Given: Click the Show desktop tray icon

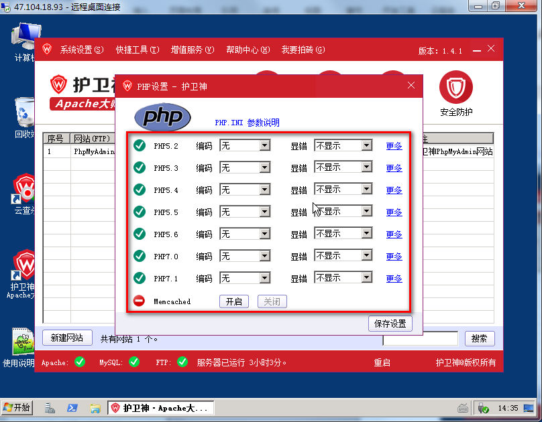Looking at the screenshot, I should (x=529, y=408).
